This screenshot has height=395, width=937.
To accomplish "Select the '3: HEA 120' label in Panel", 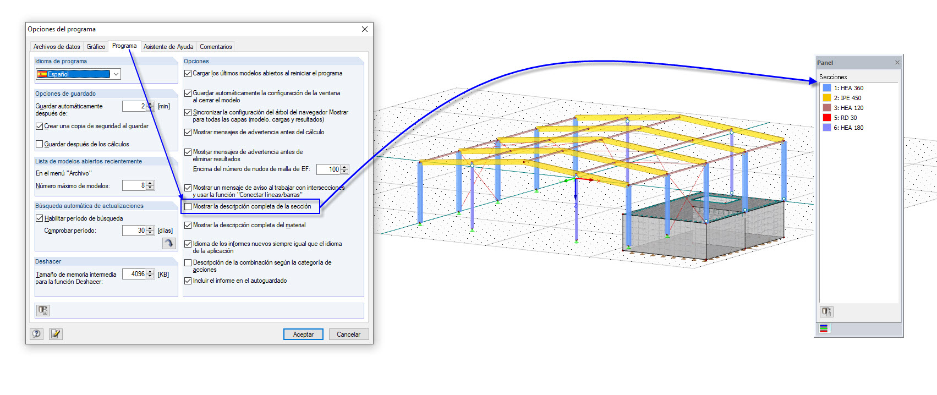I will coord(848,108).
